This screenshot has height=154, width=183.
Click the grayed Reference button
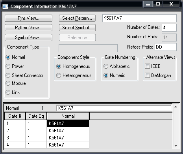point(77,38)
